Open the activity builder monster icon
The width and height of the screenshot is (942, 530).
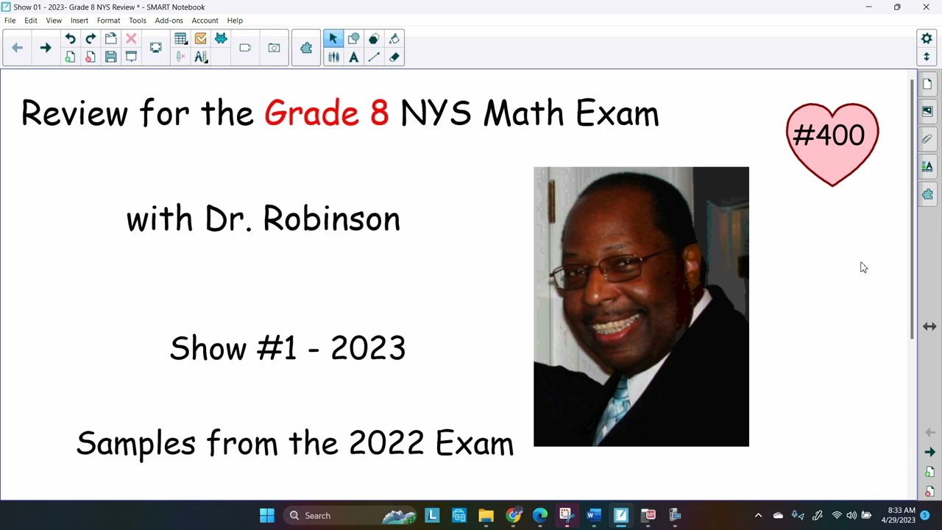[x=221, y=39]
